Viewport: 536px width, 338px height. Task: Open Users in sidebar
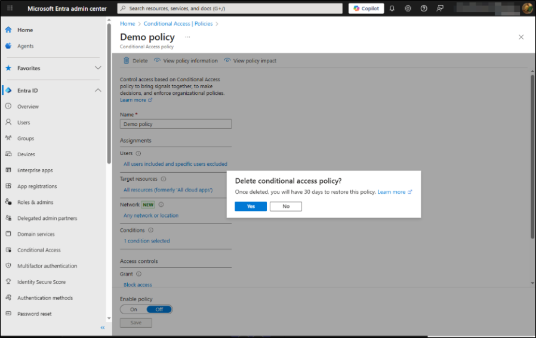24,122
